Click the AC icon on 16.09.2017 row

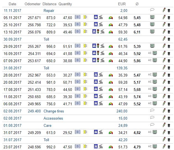[150, 53]
